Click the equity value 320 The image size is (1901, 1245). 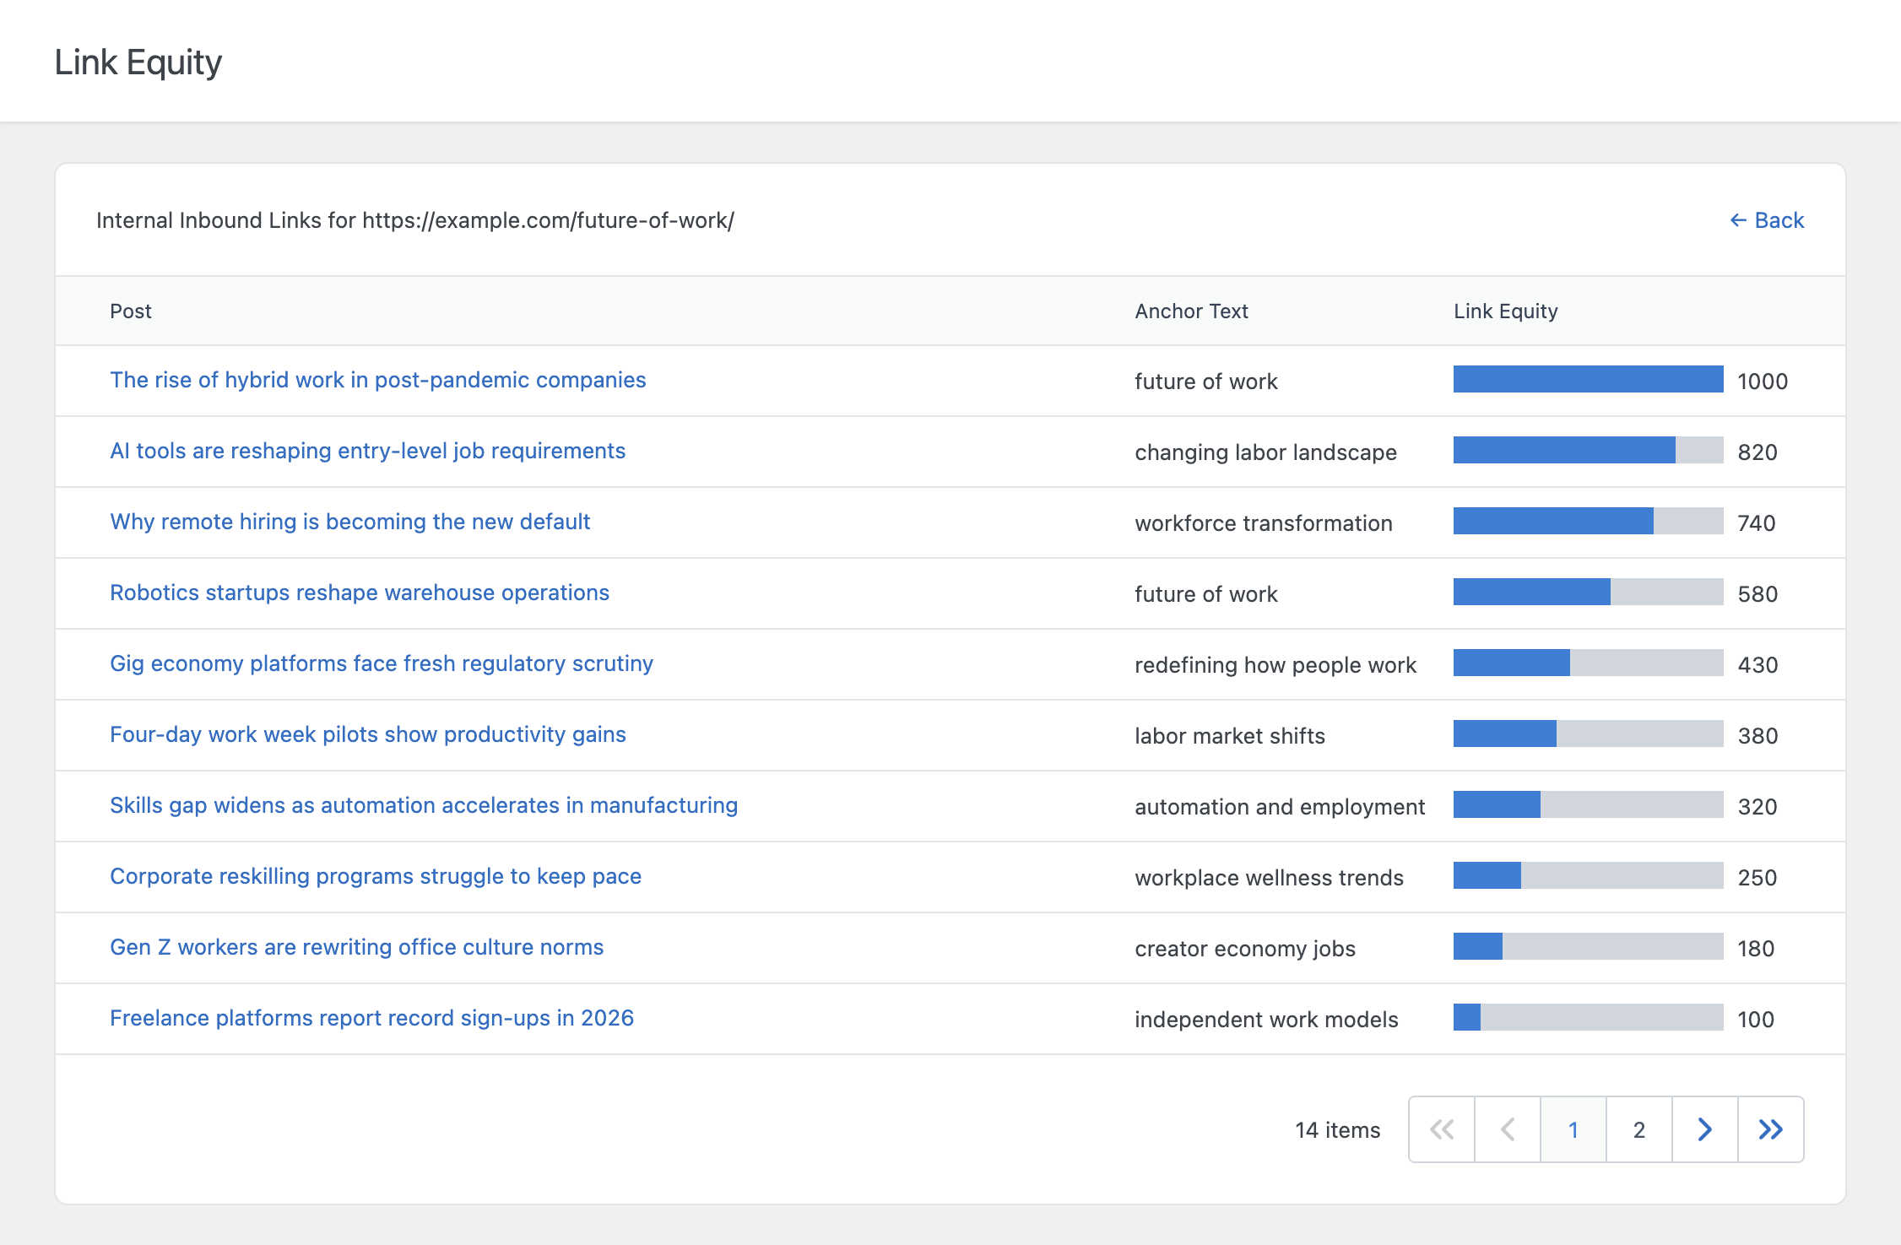pyautogui.click(x=1757, y=807)
